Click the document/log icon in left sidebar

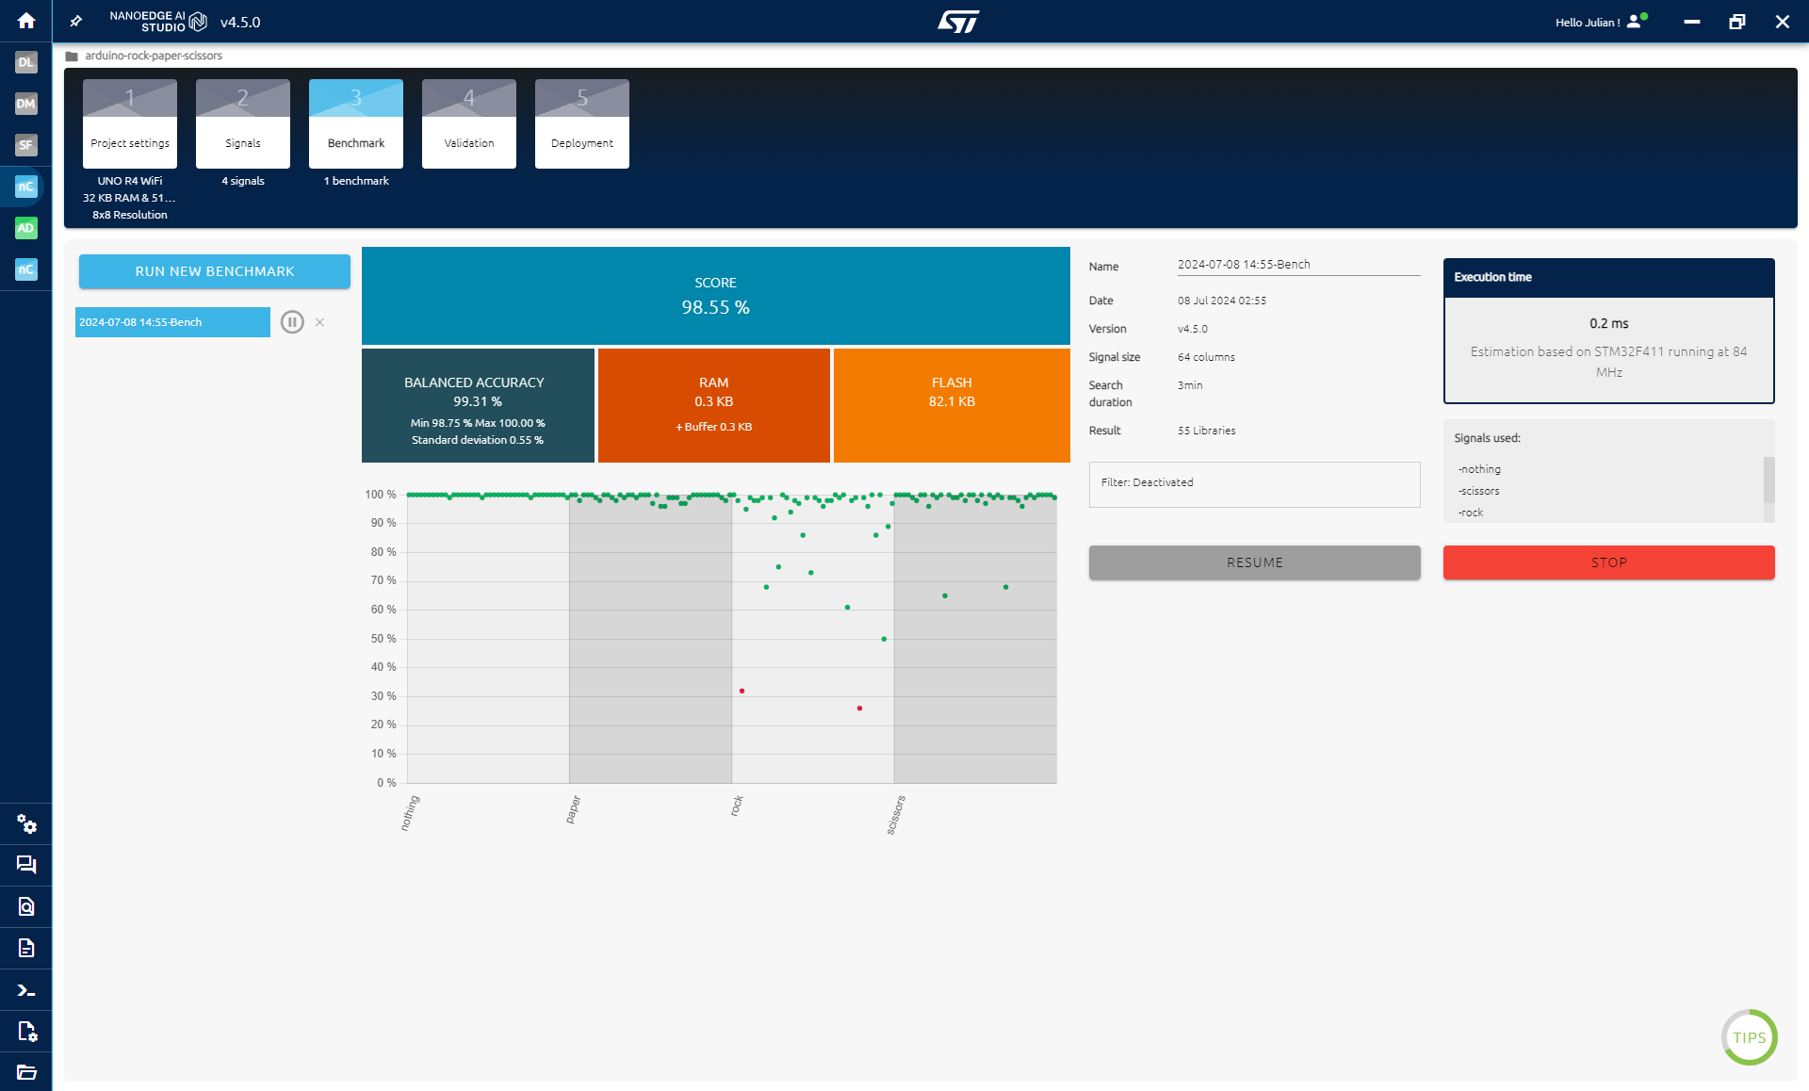24,946
